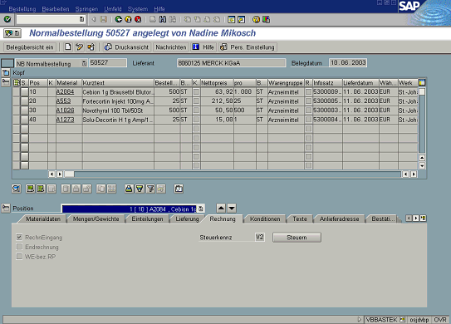This screenshot has width=451, height=324.
Task: Click the Create new session icon
Action: (231, 19)
